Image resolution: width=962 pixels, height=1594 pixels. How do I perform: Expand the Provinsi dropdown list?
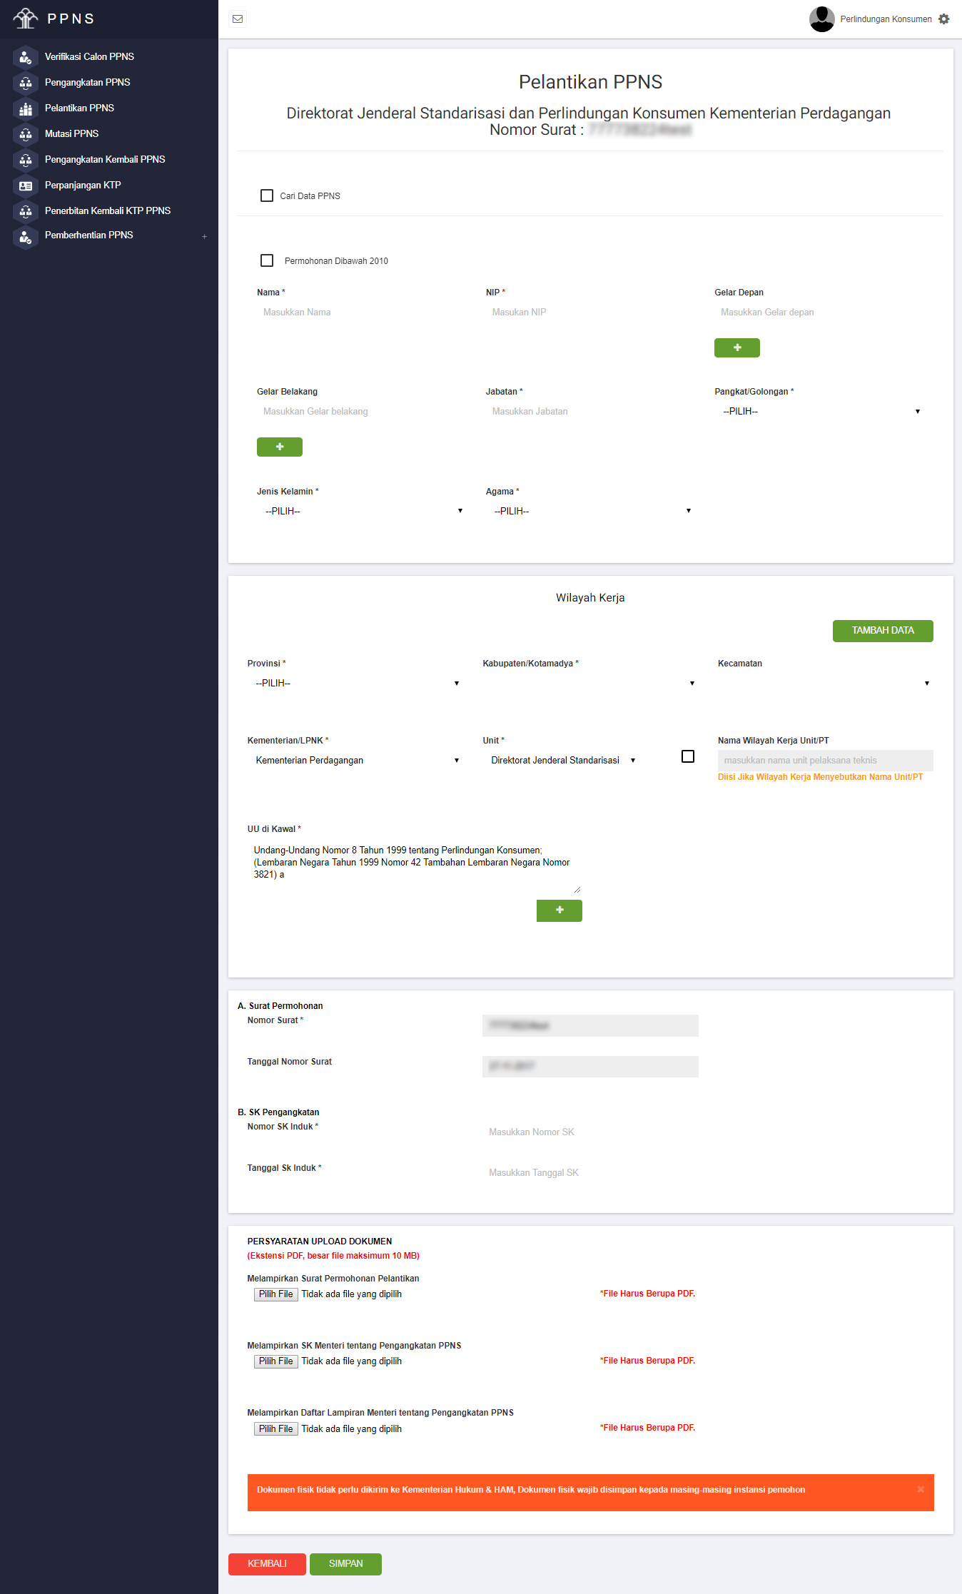tap(355, 684)
